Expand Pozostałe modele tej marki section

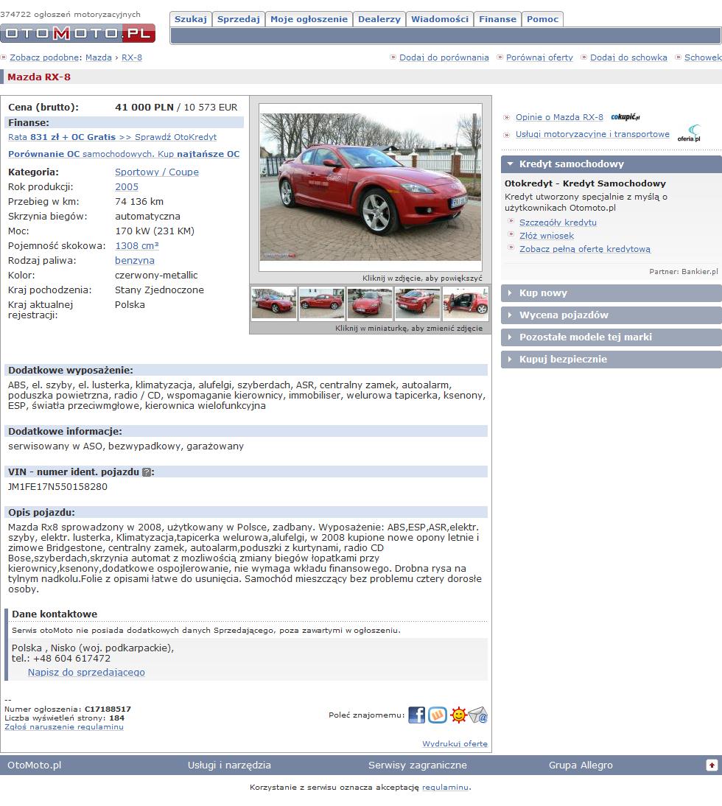[x=611, y=337]
